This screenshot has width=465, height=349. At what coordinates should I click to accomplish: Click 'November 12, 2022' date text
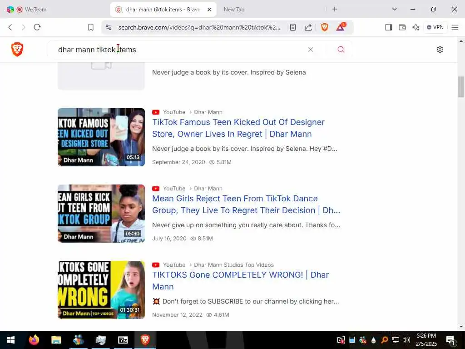click(x=178, y=314)
